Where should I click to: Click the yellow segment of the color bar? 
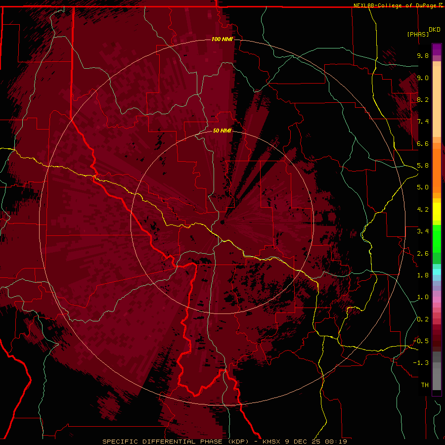[x=437, y=212]
